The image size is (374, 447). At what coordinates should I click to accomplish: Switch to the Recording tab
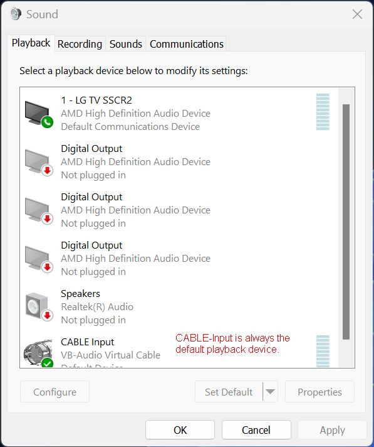[x=80, y=44]
